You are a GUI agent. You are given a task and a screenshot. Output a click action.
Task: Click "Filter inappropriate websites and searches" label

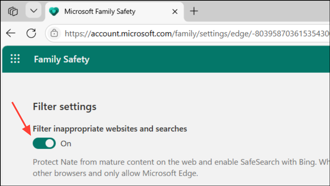click(110, 129)
